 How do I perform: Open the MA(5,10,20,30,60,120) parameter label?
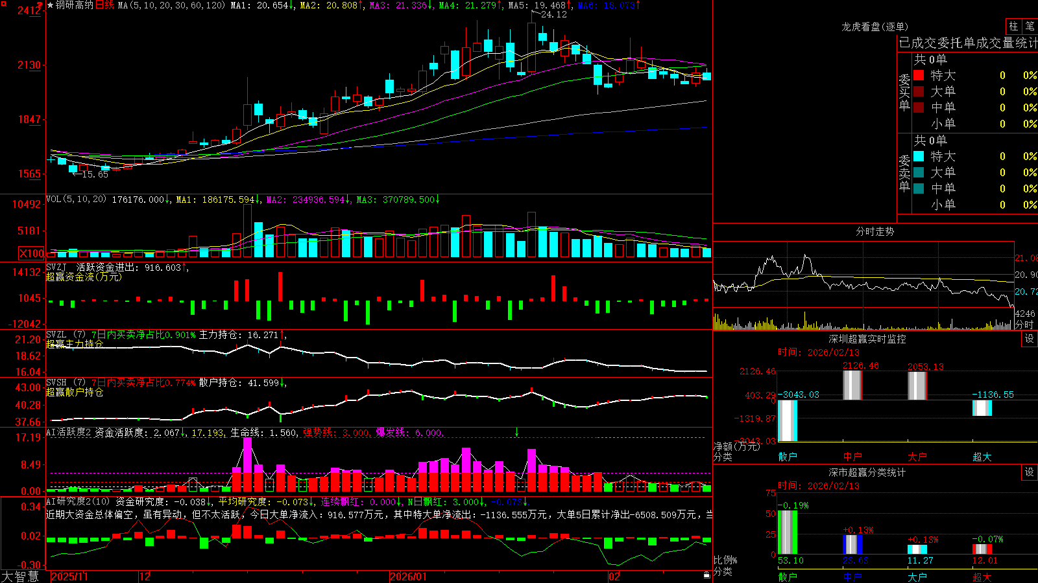[171, 5]
